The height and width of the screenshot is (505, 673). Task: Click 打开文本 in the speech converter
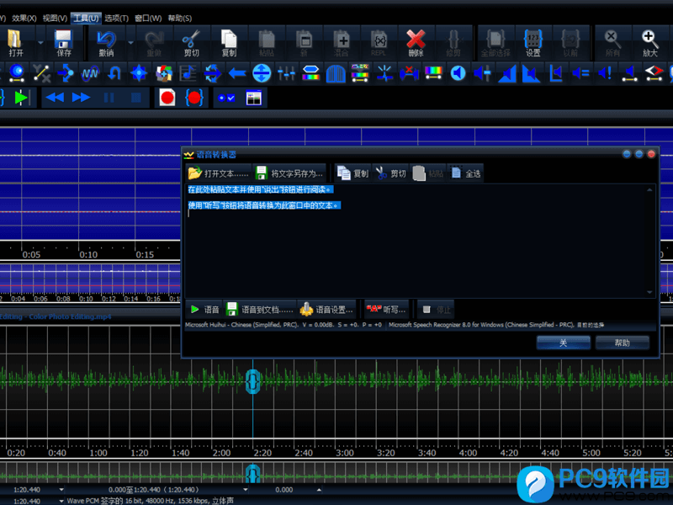(x=219, y=173)
